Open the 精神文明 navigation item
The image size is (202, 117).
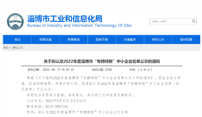pyautogui.click(x=102, y=40)
